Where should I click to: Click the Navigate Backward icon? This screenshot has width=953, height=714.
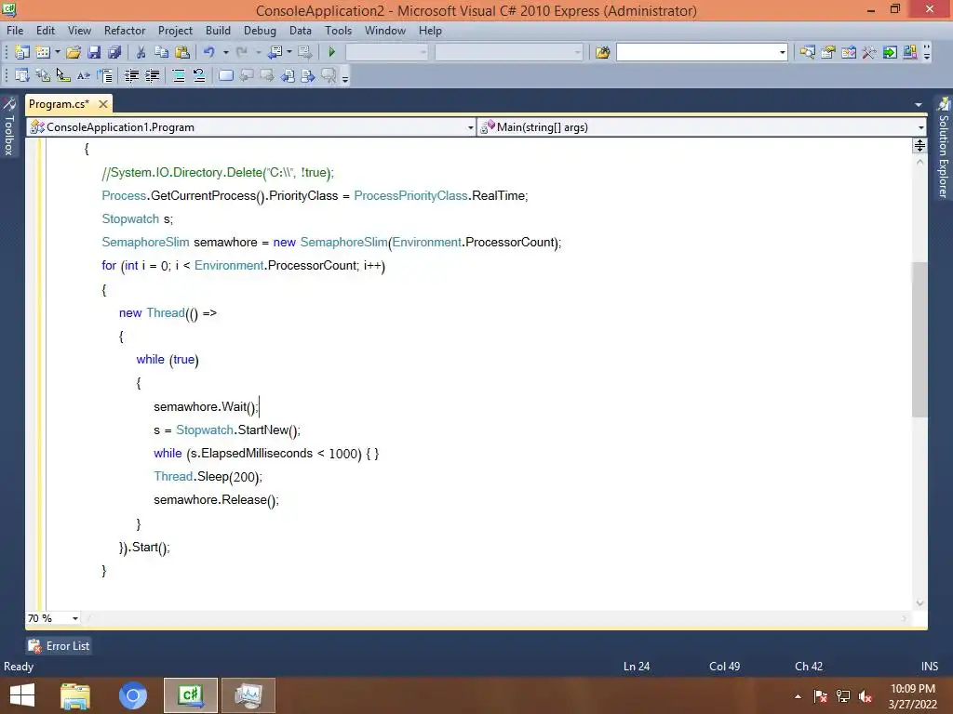point(275,52)
